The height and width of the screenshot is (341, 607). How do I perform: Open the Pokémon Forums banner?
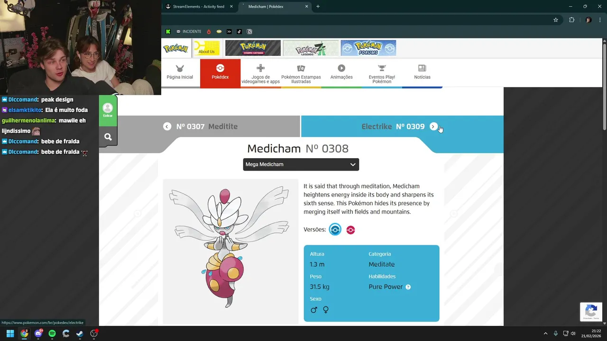click(368, 48)
